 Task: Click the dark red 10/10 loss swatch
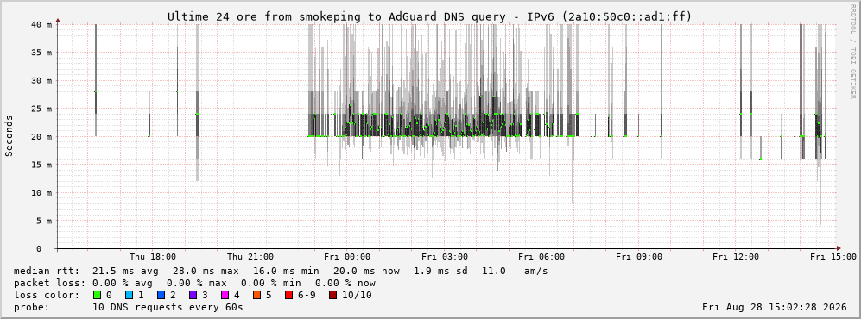(333, 295)
